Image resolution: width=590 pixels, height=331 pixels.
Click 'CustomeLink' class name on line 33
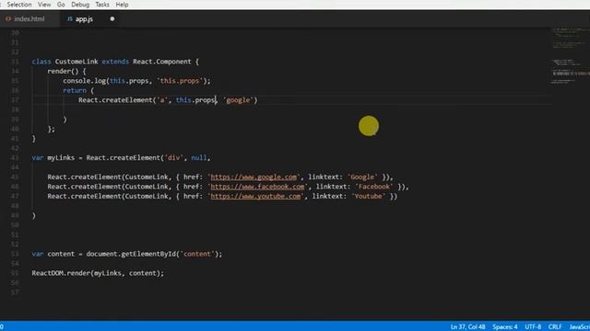pos(77,62)
